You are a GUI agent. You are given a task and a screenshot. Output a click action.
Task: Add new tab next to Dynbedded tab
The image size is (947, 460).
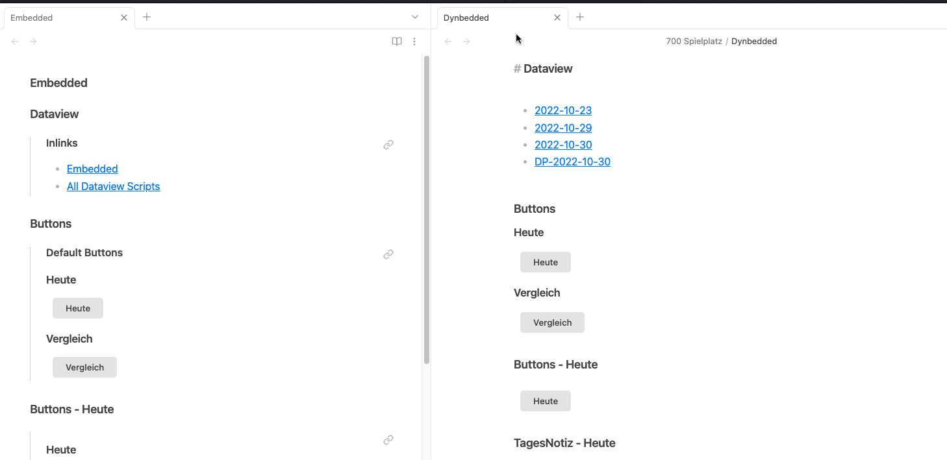tap(580, 18)
